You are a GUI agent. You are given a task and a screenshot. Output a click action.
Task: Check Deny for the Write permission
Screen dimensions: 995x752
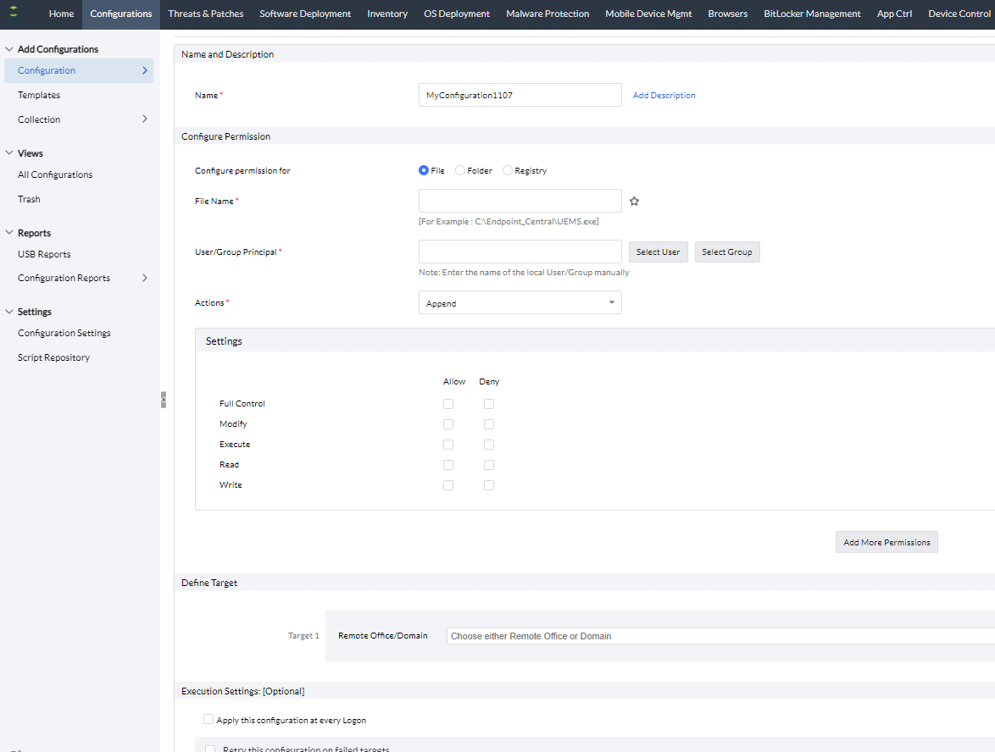(x=489, y=485)
